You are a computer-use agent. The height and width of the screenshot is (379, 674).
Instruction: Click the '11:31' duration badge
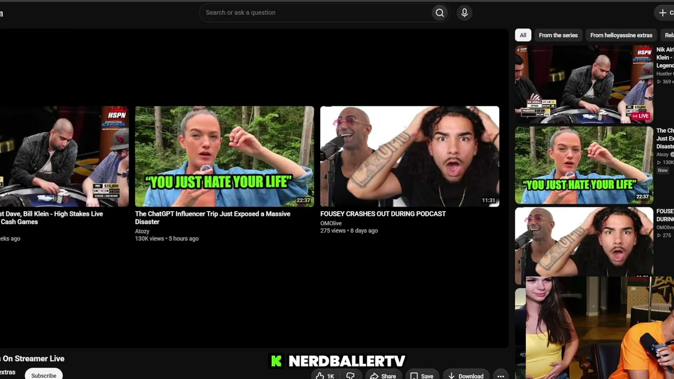(489, 201)
